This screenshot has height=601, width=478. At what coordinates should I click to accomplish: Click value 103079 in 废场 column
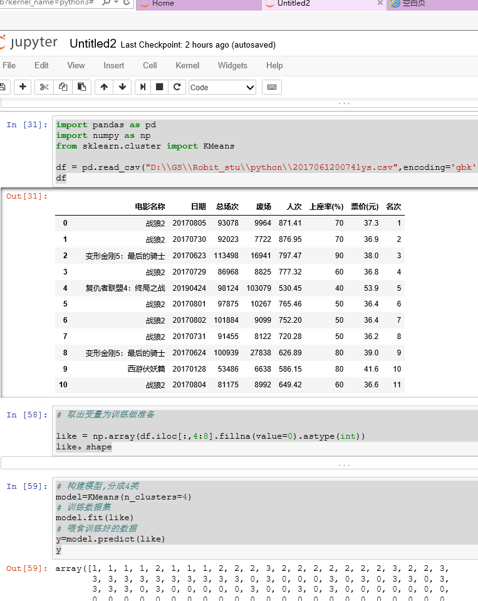coord(259,288)
